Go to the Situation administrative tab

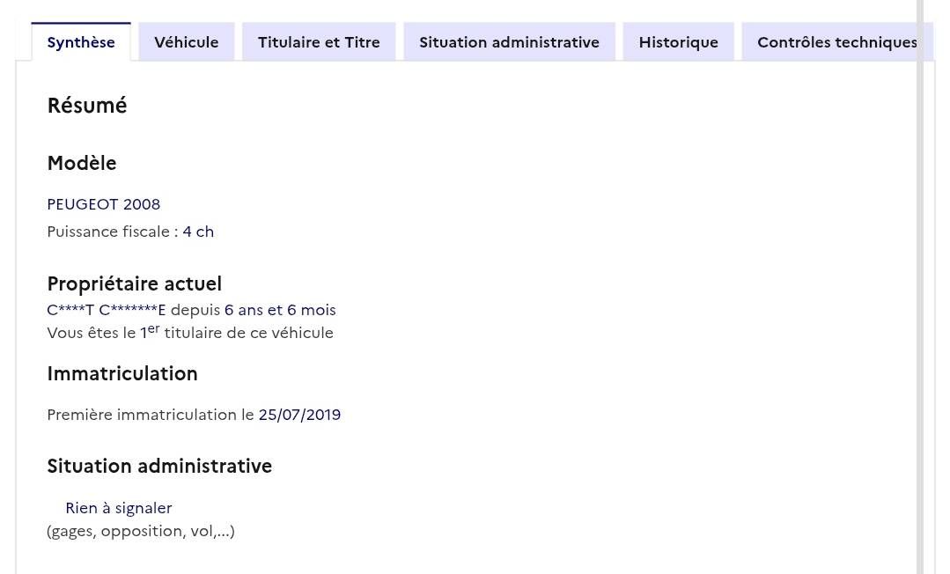click(509, 42)
